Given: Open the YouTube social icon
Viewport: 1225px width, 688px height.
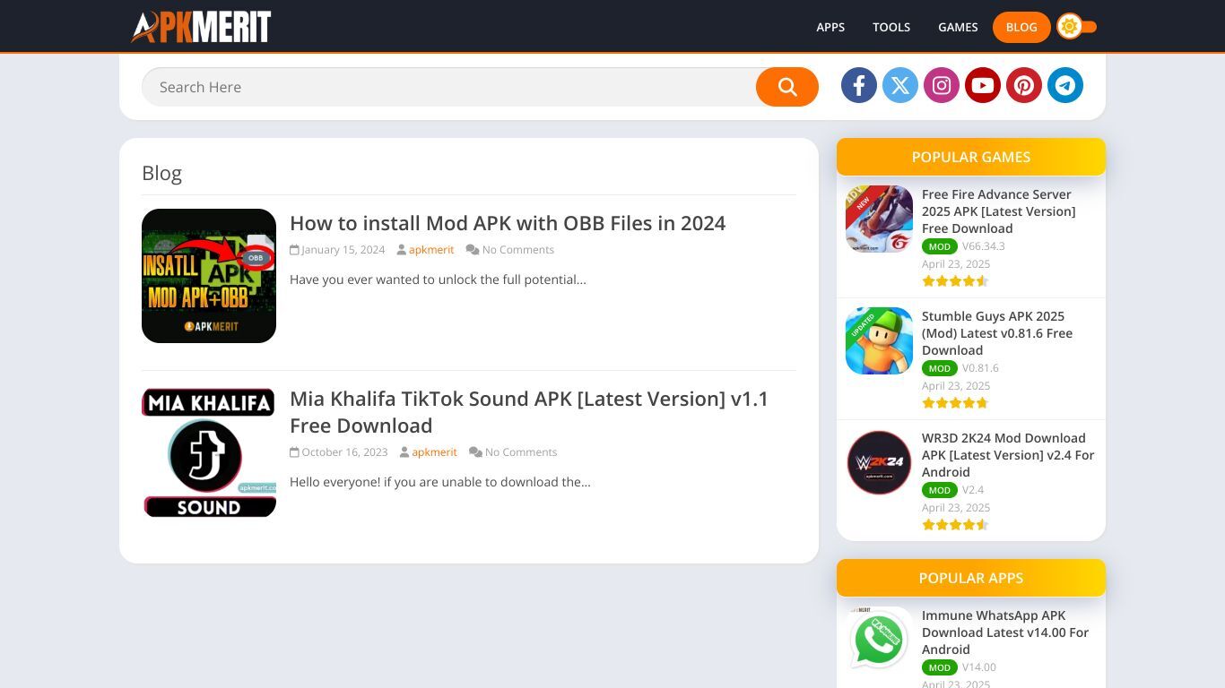Looking at the screenshot, I should tap(983, 85).
